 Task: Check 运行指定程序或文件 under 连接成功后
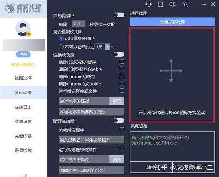(x=122, y=91)
